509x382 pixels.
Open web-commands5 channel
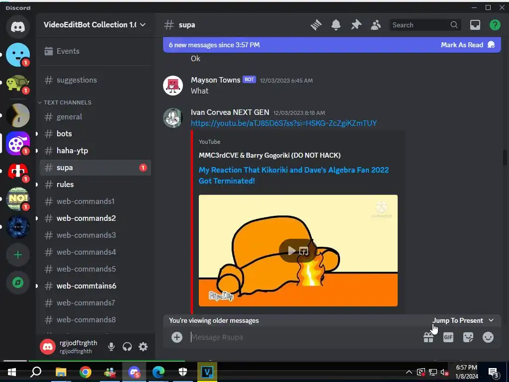tap(95, 269)
